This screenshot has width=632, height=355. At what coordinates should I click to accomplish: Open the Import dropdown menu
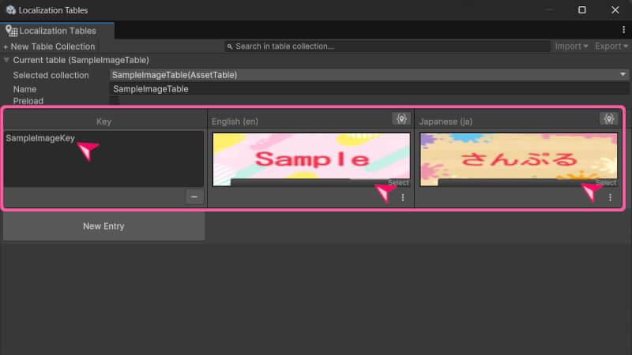pos(571,47)
